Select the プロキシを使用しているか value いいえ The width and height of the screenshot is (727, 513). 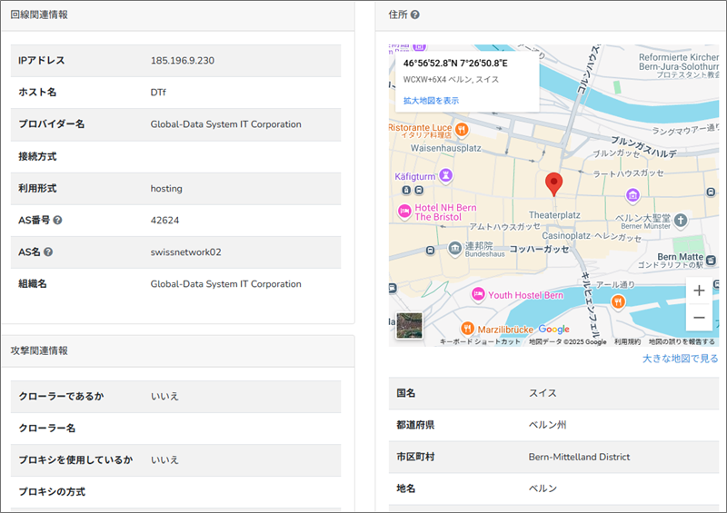pos(164,459)
